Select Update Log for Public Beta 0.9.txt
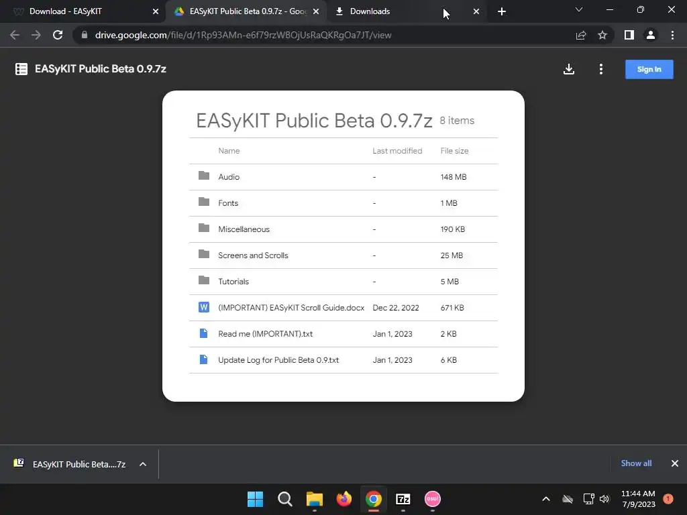The image size is (687, 515). [x=278, y=360]
